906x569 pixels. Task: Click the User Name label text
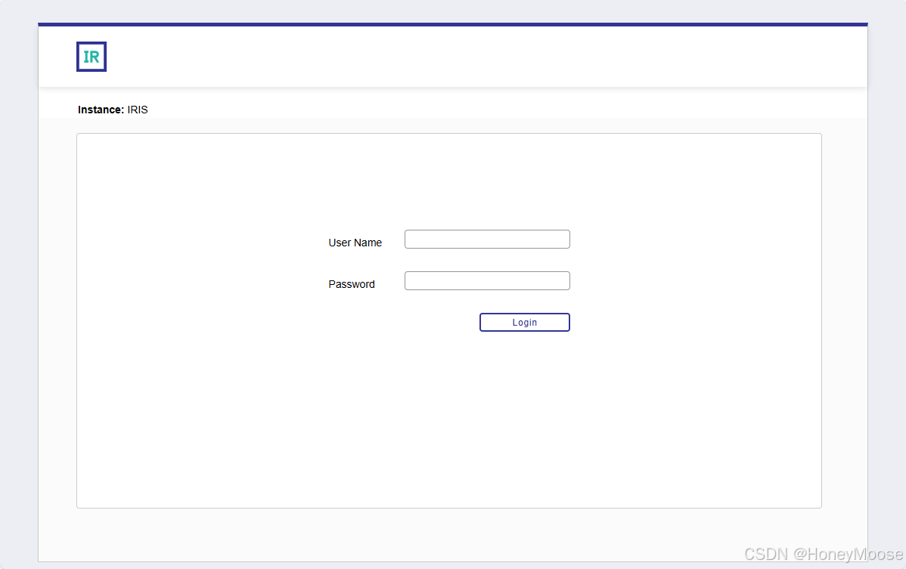(x=355, y=243)
